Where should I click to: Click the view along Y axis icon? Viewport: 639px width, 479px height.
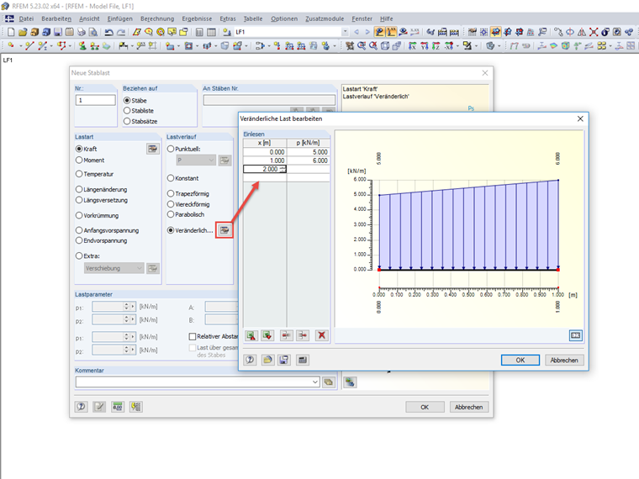(x=425, y=46)
